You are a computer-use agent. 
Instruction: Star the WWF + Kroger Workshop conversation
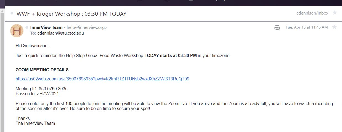coord(335,13)
